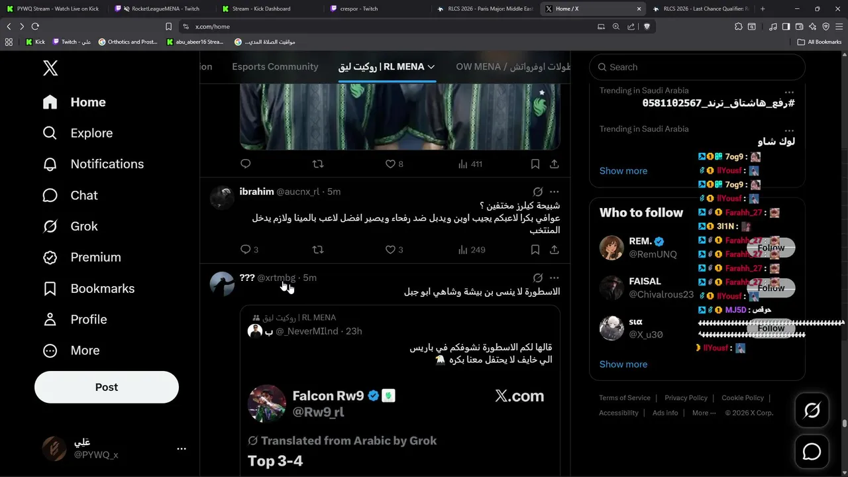Click the browser reload button
The height and width of the screenshot is (477, 848).
click(x=35, y=26)
